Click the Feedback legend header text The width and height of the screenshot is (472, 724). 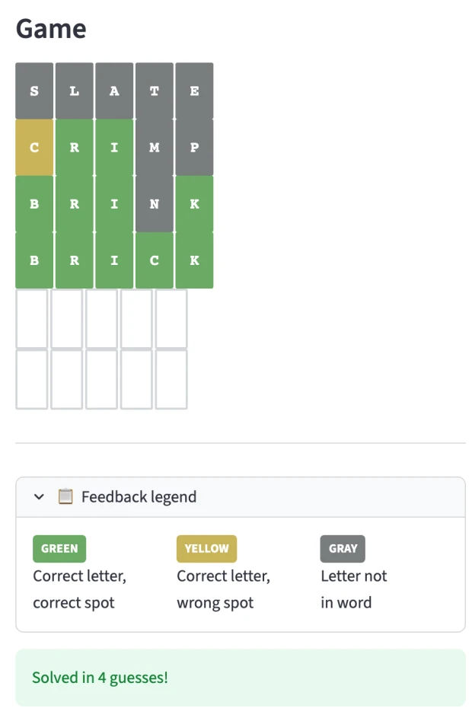139,497
